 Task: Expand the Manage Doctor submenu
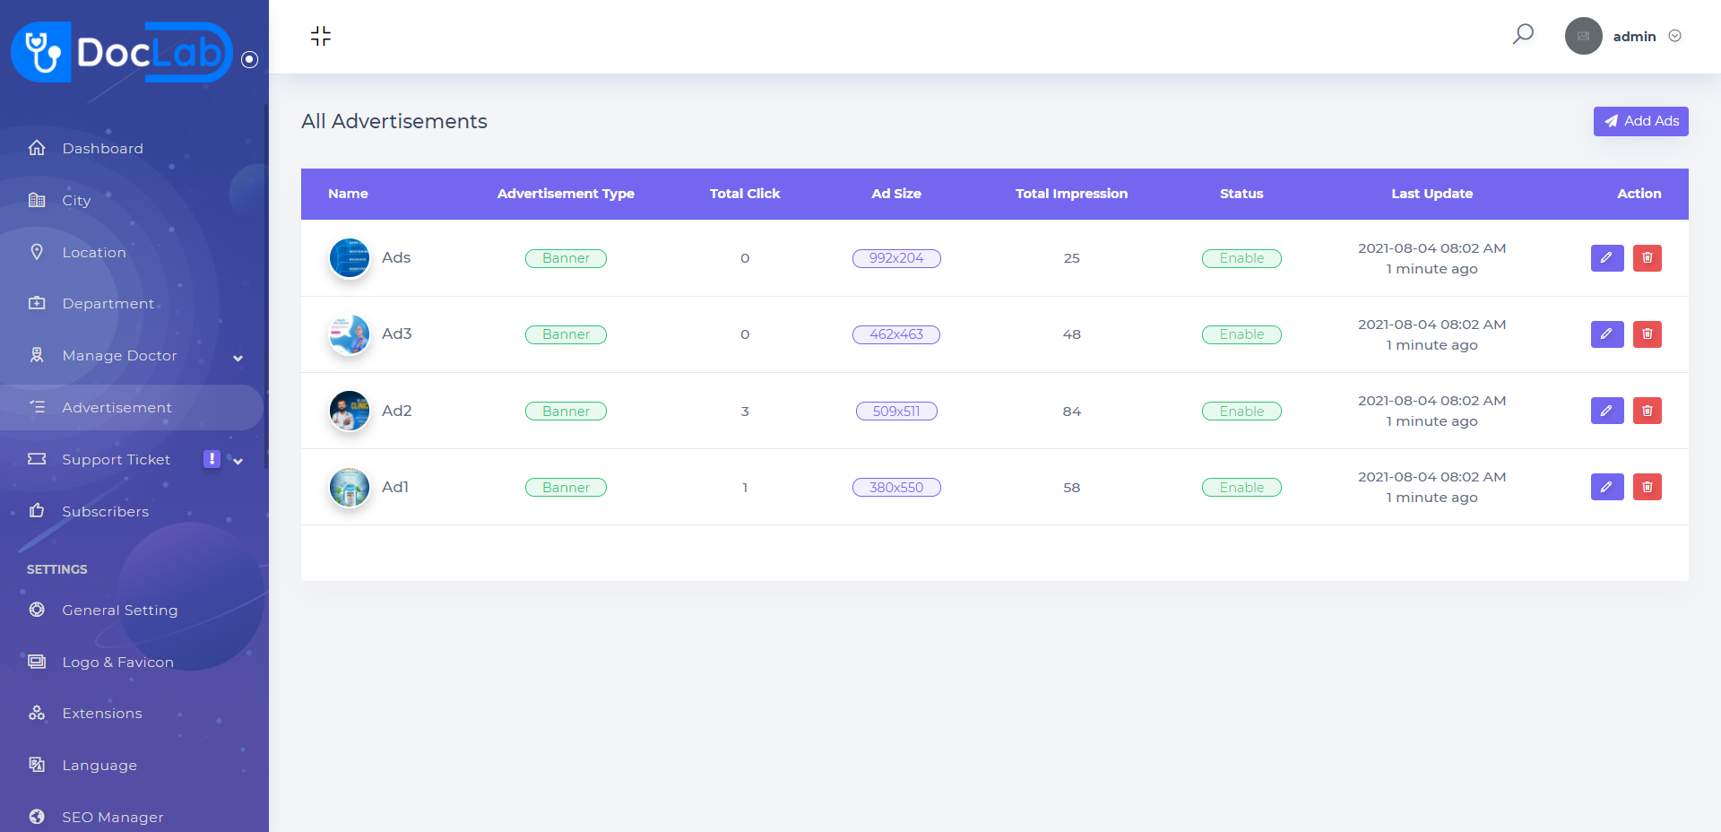click(238, 358)
